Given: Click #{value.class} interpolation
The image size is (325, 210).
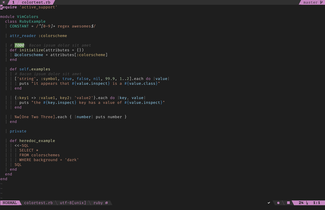Looking at the screenshot, I should [x=141, y=83].
